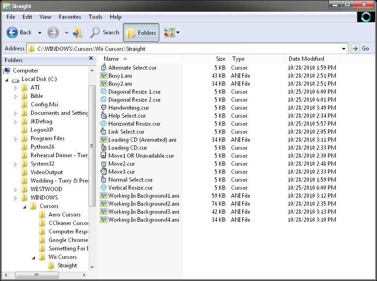Click the Horizontal Resize.cur icon

point(104,124)
